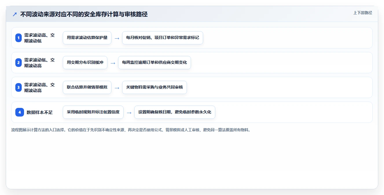Click row 3 label 需求波动高、交期波动高
Screen dimensions: 384x195
[x=40, y=87]
